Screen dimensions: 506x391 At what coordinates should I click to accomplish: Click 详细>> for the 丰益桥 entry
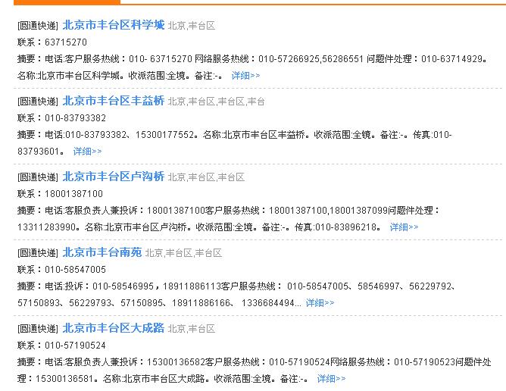pos(87,152)
